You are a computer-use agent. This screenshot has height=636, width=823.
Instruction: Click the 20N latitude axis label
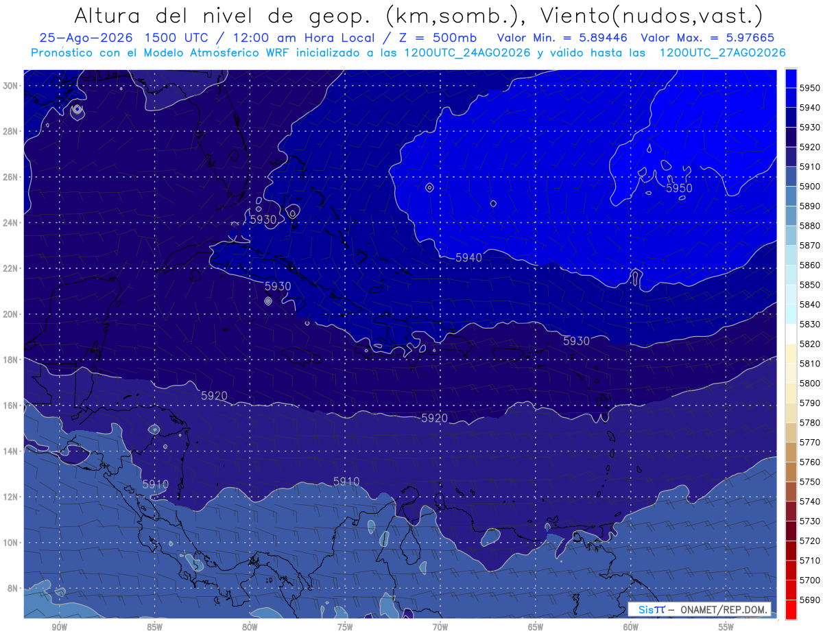coord(11,314)
